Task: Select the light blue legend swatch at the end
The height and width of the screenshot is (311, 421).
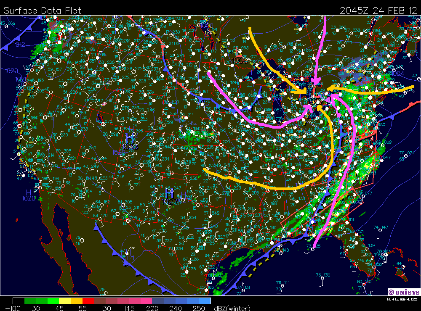Action: point(205,301)
